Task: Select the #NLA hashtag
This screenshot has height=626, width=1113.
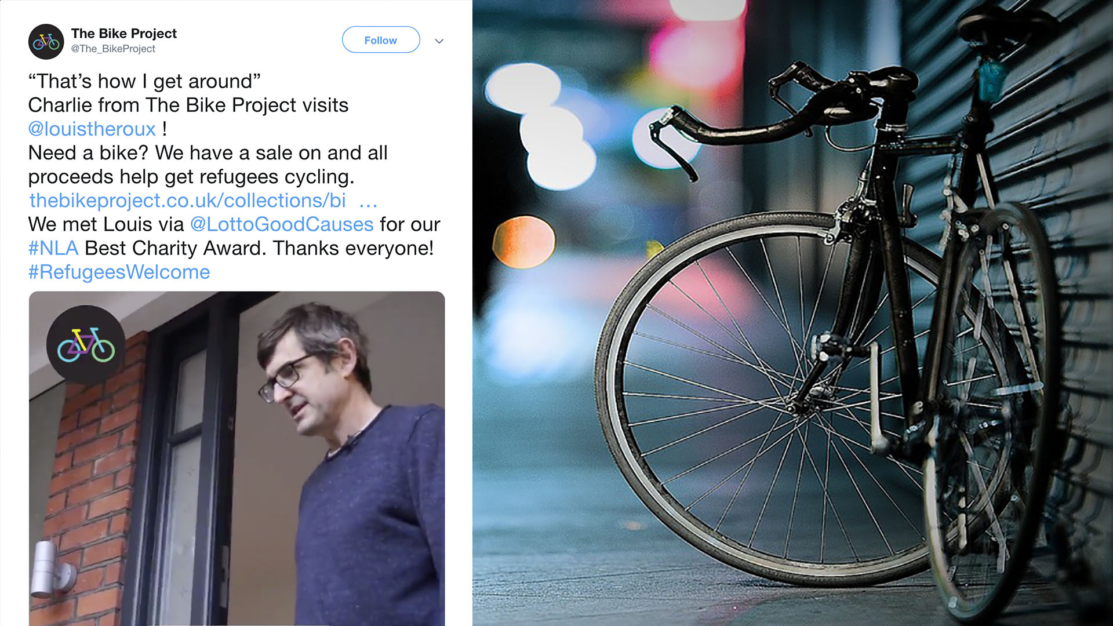Action: [53, 248]
